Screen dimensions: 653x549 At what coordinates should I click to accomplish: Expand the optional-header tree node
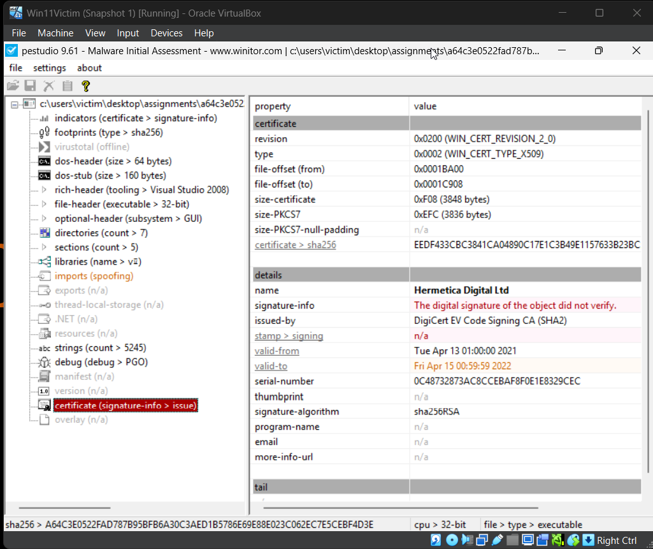[44, 219]
